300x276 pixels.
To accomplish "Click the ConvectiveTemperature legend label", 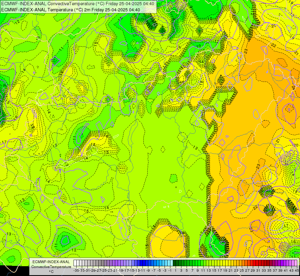I will tap(51, 266).
